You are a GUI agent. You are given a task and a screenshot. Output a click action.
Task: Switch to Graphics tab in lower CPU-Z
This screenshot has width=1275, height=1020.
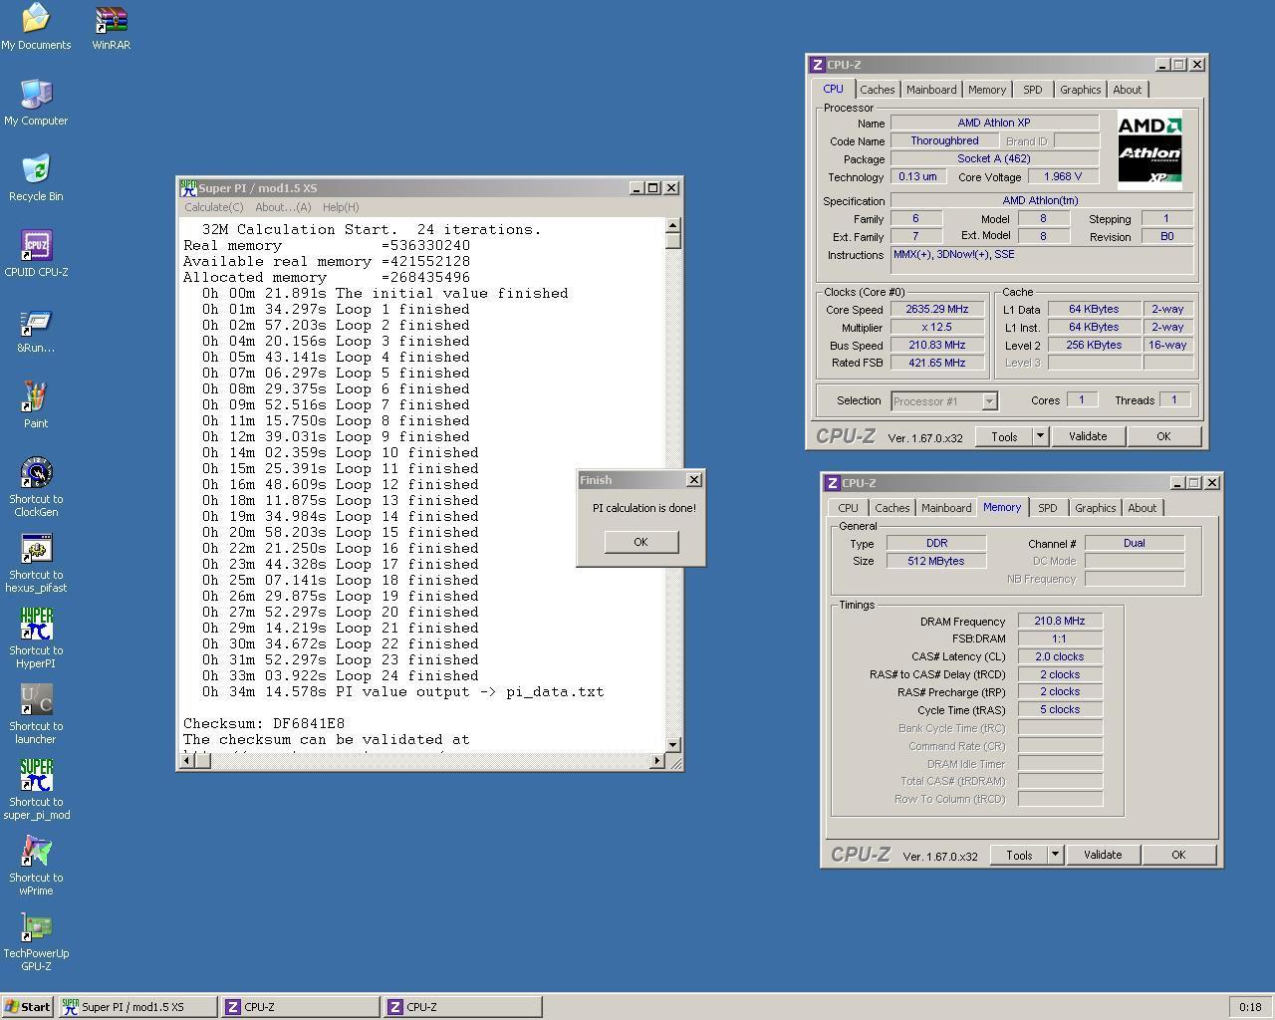1096,508
